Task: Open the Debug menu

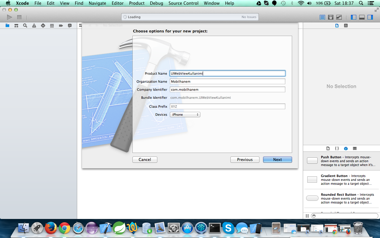Action: [x=156, y=3]
